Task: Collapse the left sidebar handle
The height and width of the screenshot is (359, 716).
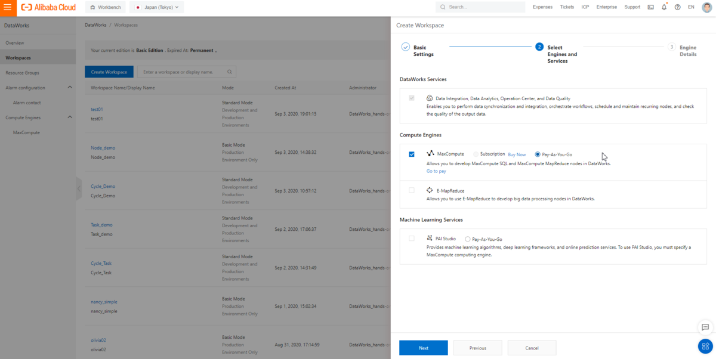Action: [x=79, y=188]
